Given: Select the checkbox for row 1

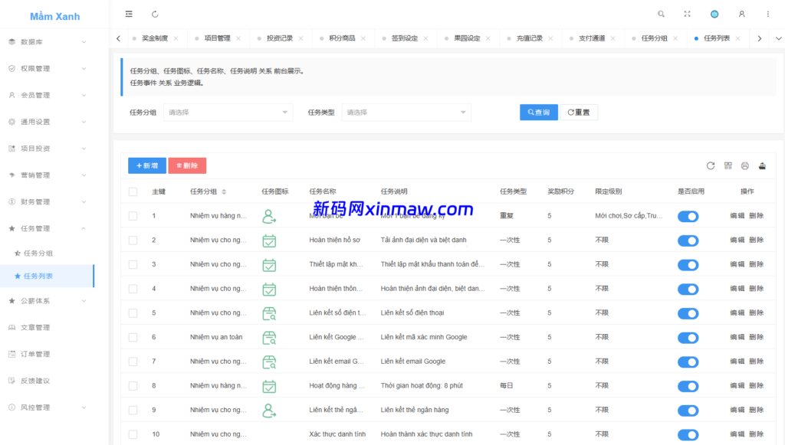Looking at the screenshot, I should 133,216.
